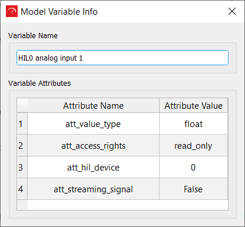Select row header number 3

pos(22,167)
